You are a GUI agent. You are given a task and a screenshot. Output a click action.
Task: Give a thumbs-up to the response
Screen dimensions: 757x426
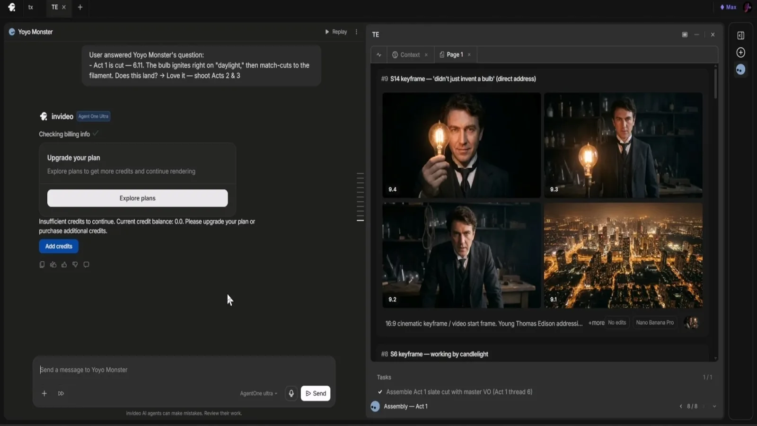pyautogui.click(x=64, y=265)
